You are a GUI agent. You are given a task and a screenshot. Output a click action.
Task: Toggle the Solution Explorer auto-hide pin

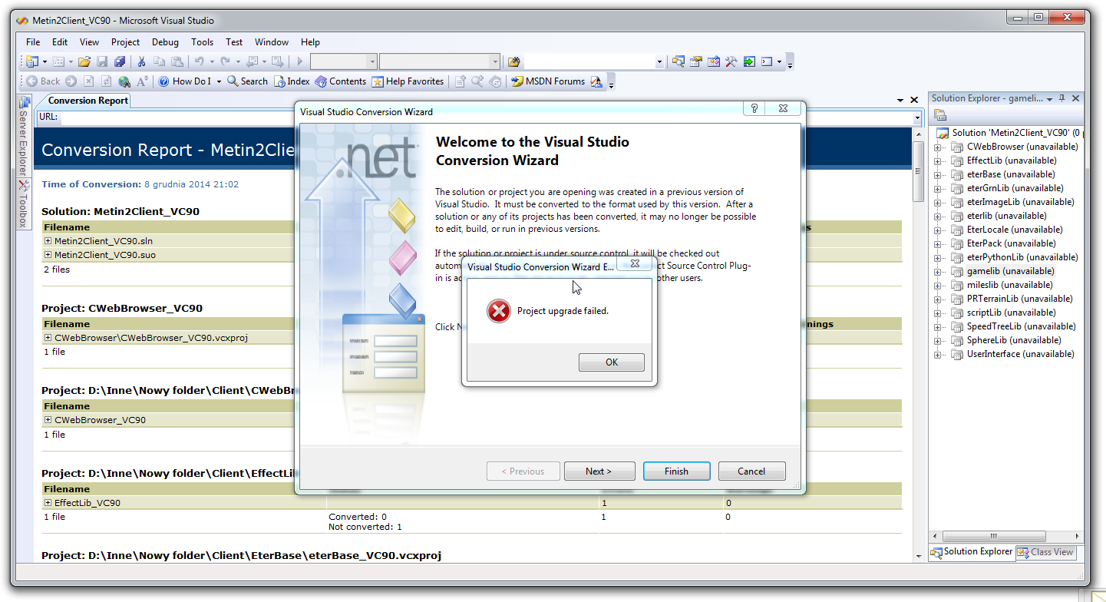pyautogui.click(x=1062, y=98)
